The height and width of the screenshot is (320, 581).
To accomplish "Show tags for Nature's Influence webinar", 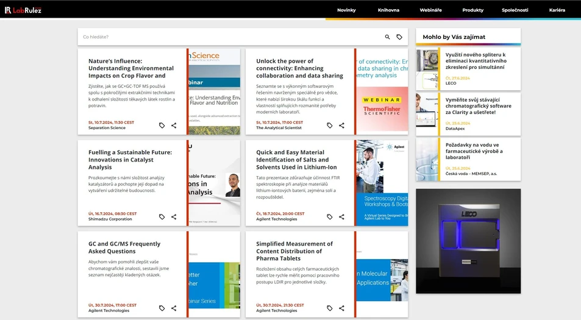I will pyautogui.click(x=162, y=126).
